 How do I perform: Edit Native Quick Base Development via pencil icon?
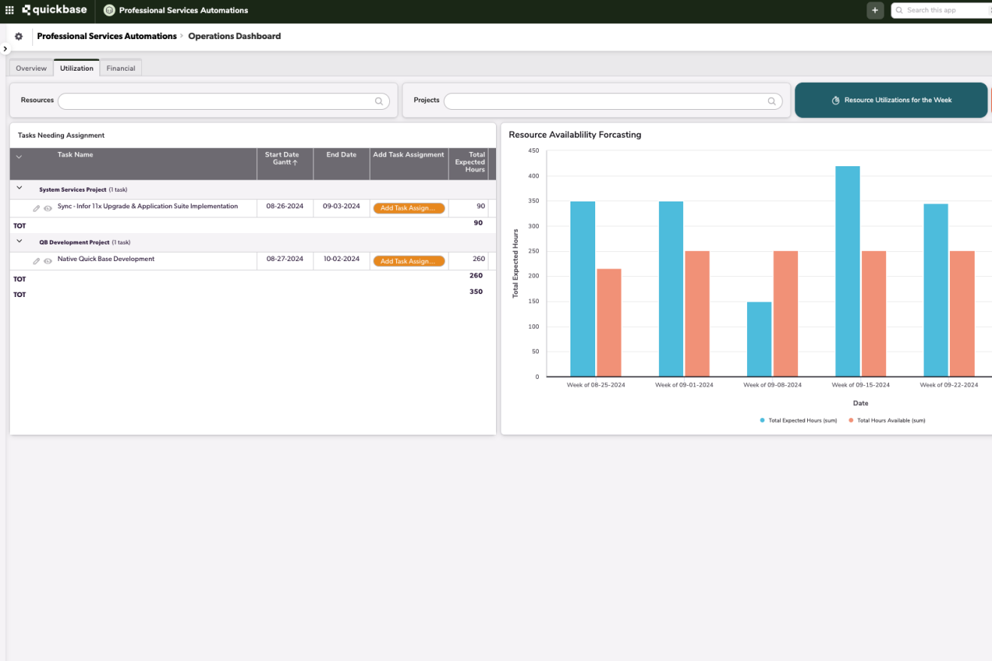36,261
